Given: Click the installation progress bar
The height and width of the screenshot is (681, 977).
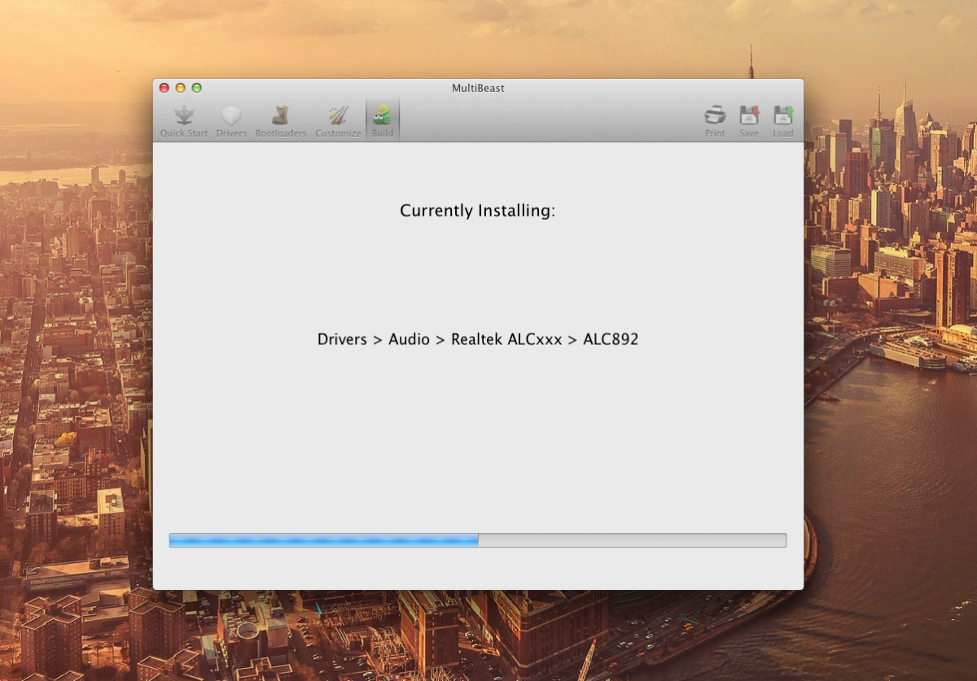Looking at the screenshot, I should point(478,540).
